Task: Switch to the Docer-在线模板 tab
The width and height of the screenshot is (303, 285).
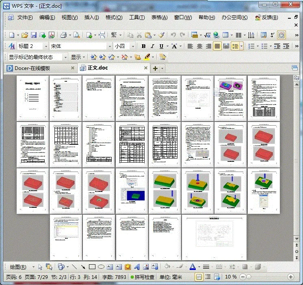Action: tap(40, 68)
